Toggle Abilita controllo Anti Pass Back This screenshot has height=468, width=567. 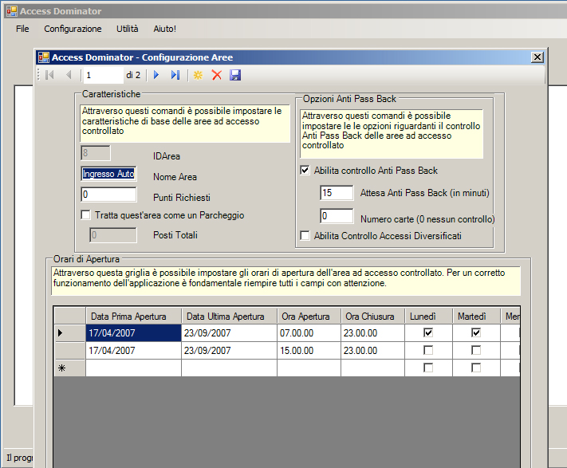305,170
